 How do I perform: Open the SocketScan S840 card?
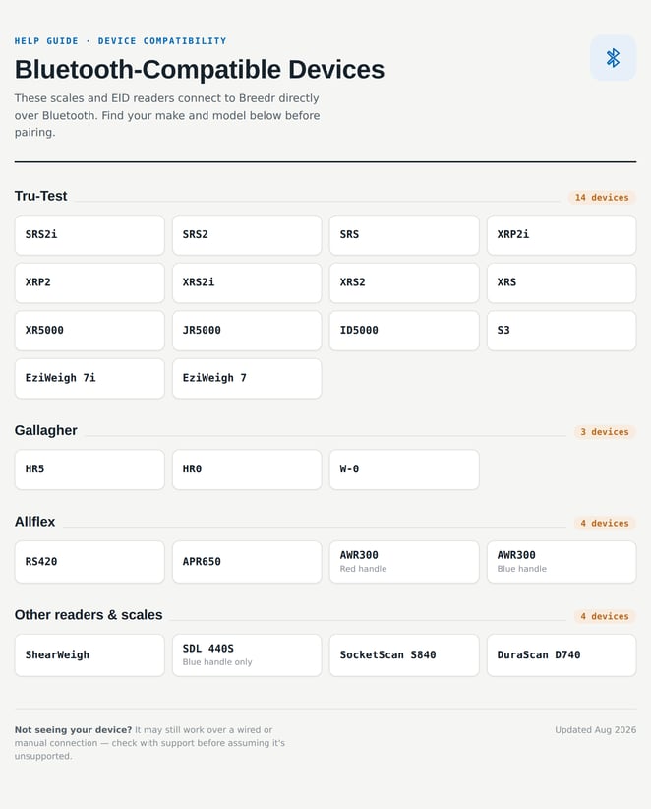[404, 655]
